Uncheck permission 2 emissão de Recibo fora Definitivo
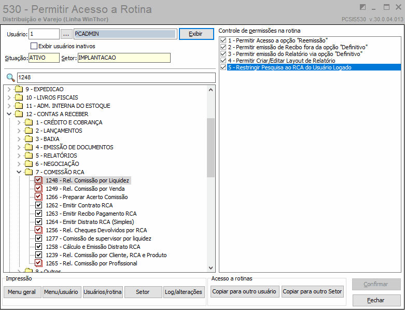 pos(223,47)
